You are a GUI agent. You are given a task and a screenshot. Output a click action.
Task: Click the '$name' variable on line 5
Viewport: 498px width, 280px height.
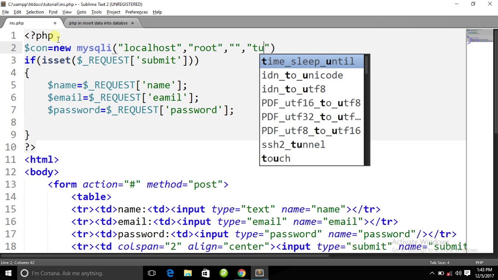click(62, 85)
